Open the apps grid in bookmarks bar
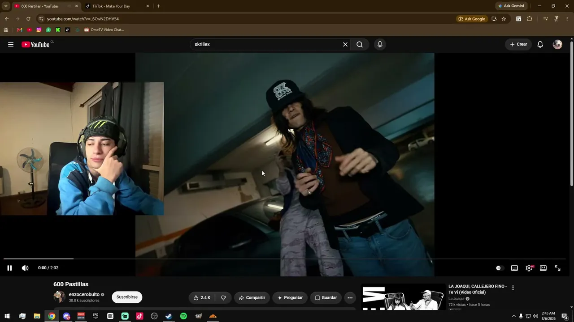 (6, 30)
